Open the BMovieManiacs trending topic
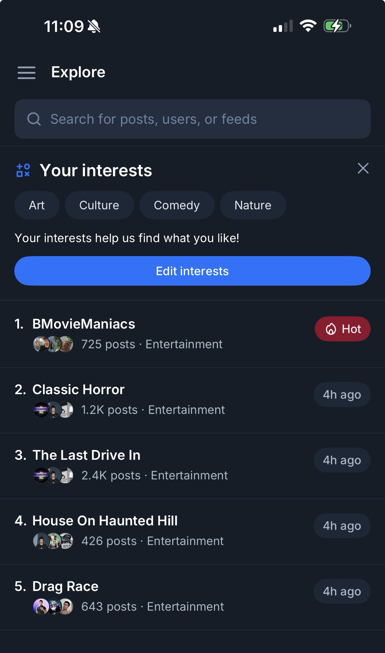385x653 pixels. [x=84, y=324]
